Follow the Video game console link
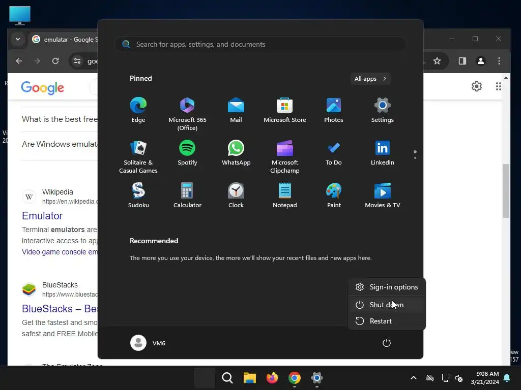Viewport: 521px width, 390px height. [x=60, y=252]
